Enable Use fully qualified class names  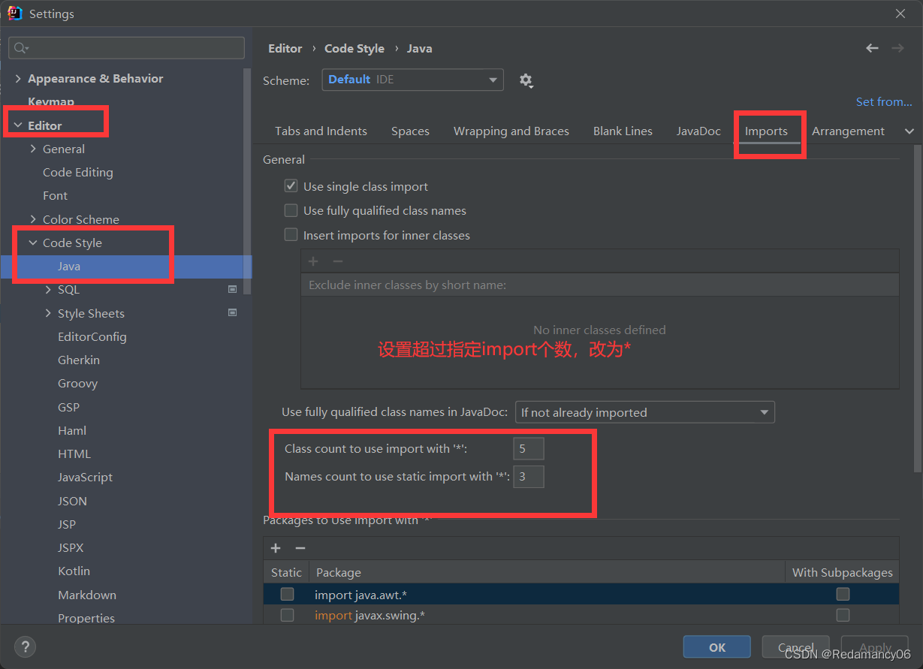point(291,210)
